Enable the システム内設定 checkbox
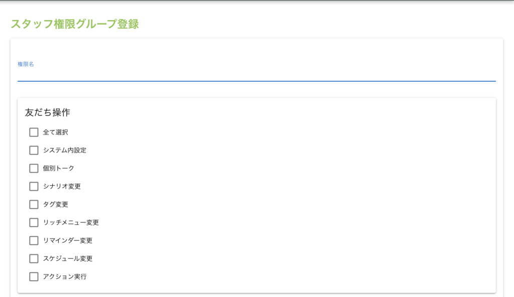This screenshot has width=514, height=297. tap(34, 151)
